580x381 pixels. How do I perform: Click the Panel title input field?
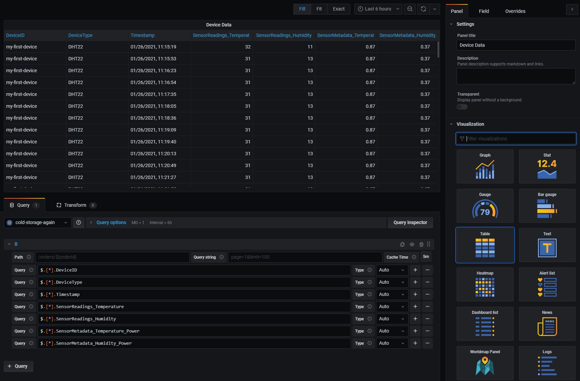[516, 45]
